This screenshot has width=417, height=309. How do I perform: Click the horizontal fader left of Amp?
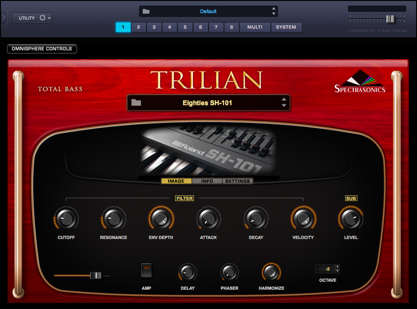(95, 276)
